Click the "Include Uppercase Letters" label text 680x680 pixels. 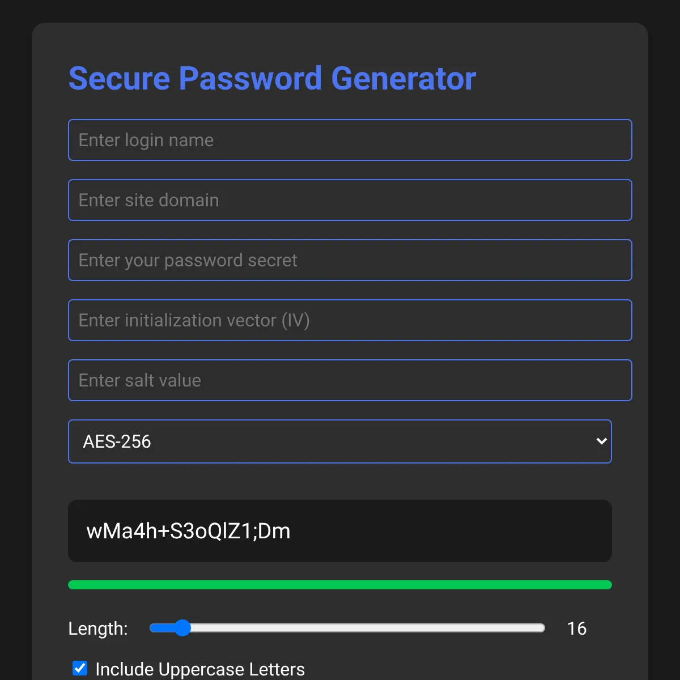point(200,669)
